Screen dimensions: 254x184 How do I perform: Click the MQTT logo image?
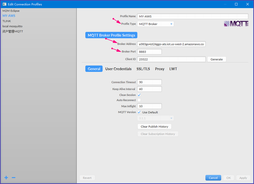tap(236, 24)
